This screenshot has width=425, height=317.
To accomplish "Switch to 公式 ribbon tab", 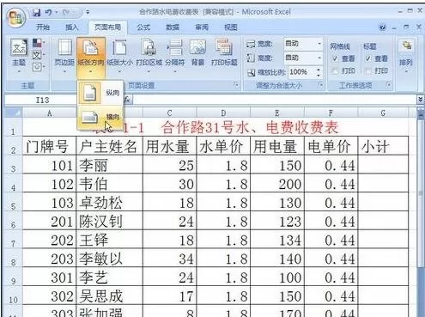I will click(143, 27).
